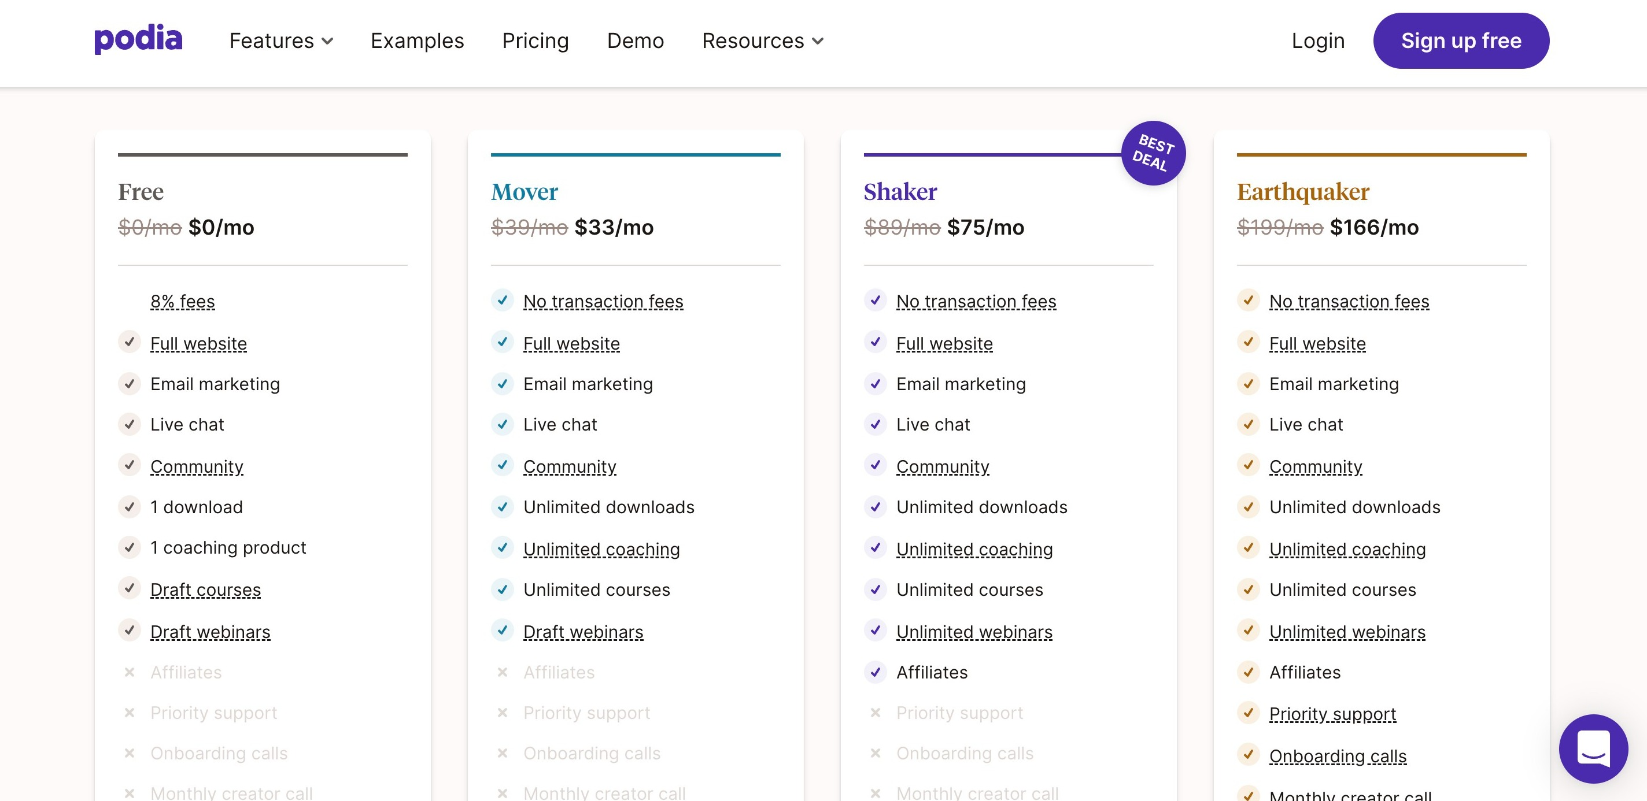Click No transaction fees in the Mover plan
Screen dimensions: 1647x801
pos(603,302)
